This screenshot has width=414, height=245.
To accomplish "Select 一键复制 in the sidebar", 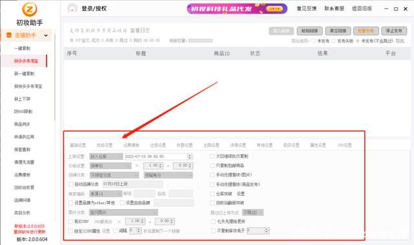I will click(x=23, y=48).
